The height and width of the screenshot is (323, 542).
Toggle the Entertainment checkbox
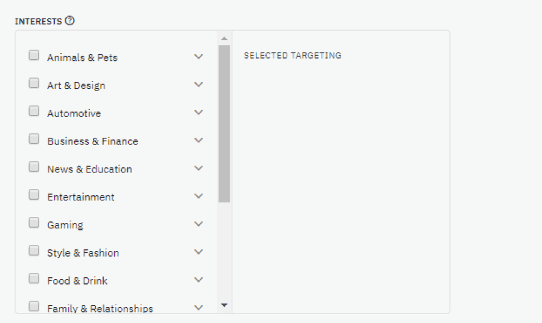[34, 195]
